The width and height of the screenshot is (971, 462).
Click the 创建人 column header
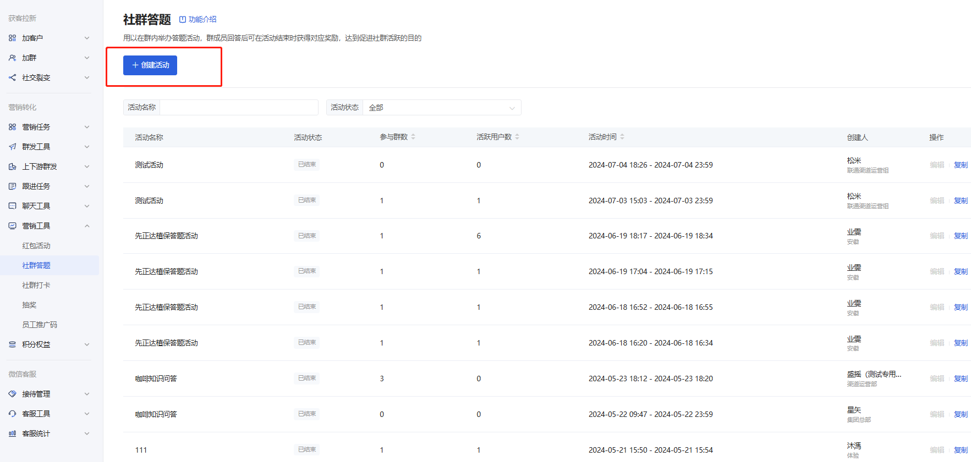[x=857, y=137]
